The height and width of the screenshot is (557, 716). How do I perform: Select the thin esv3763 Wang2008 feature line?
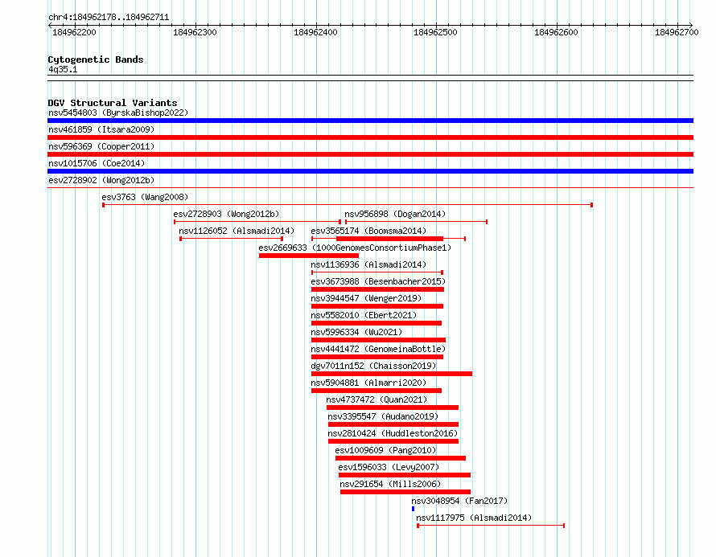[348, 205]
